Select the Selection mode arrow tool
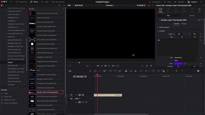Viewport: 205px width, 115px height. (x=90, y=71)
